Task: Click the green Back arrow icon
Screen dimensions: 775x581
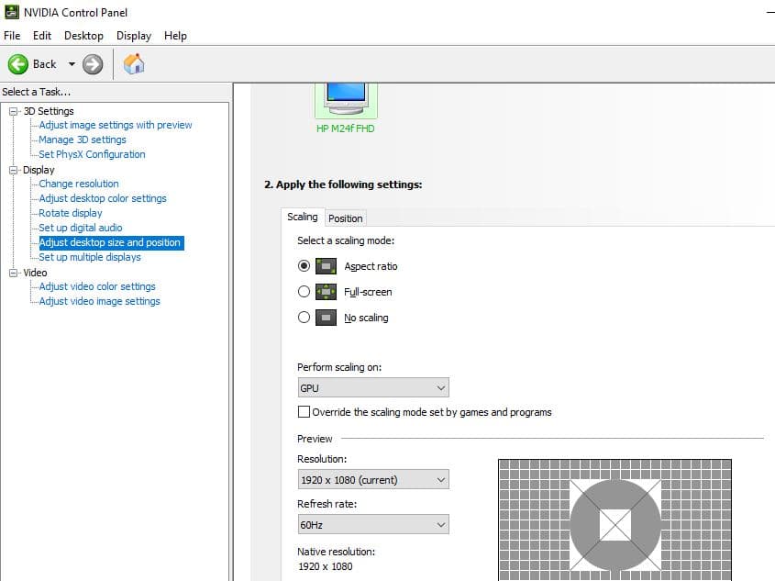Action: tap(18, 64)
